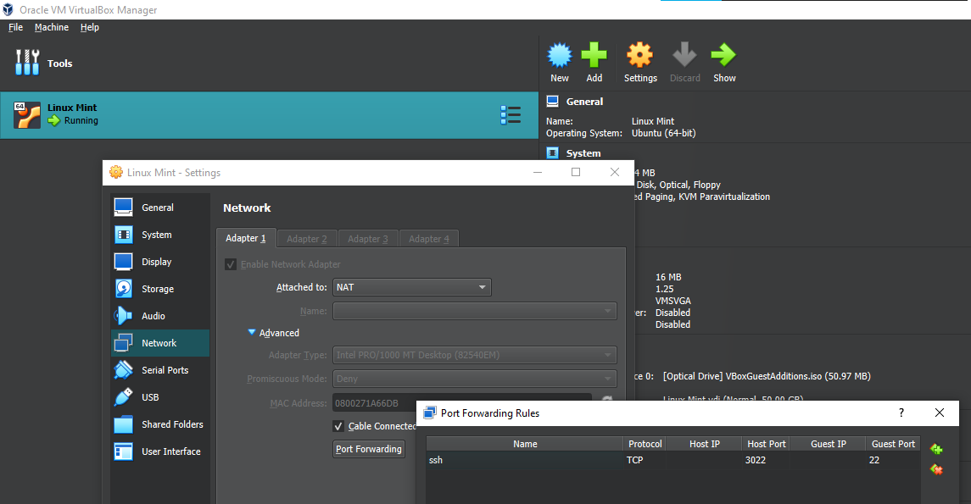This screenshot has width=971, height=504.
Task: Click the VBoxGuestAdditions.iso optical drive entry
Action: coord(767,376)
